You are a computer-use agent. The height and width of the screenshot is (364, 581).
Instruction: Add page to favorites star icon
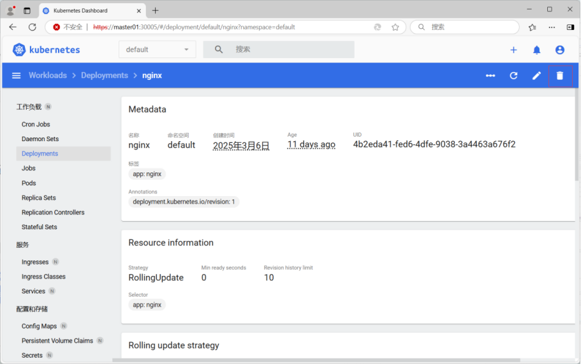[395, 27]
